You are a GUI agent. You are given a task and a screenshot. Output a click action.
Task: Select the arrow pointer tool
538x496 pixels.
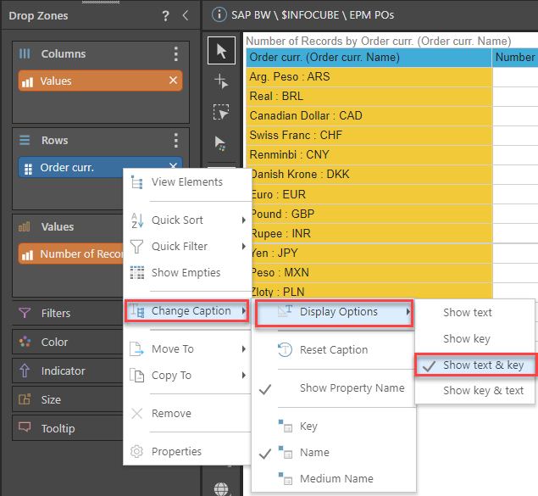221,51
